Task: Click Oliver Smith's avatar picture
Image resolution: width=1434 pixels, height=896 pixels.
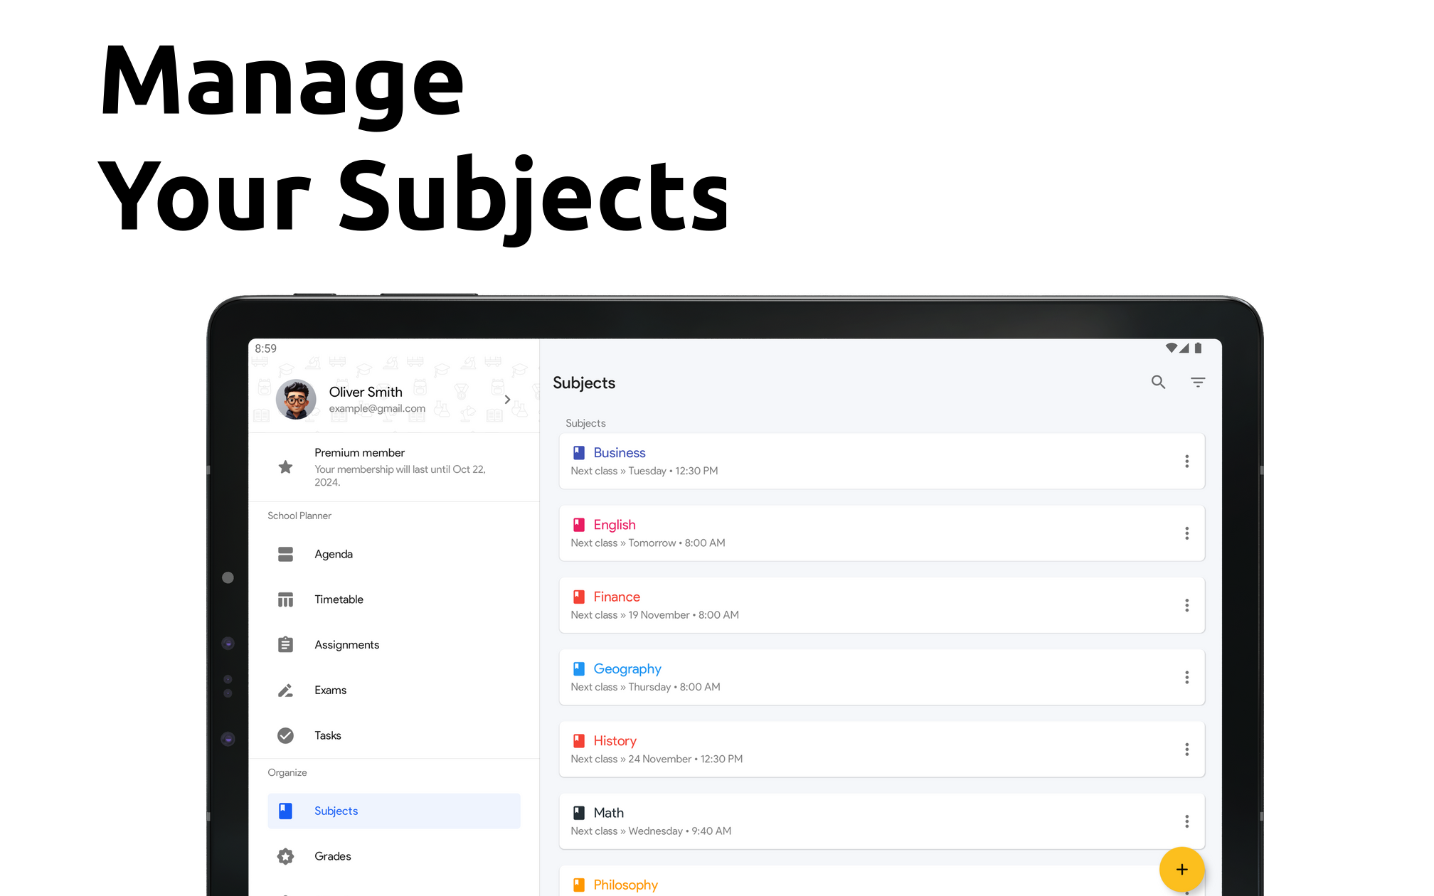Action: [x=296, y=400]
